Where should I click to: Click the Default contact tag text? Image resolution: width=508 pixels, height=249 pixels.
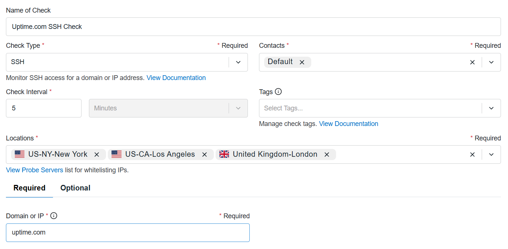pos(280,62)
